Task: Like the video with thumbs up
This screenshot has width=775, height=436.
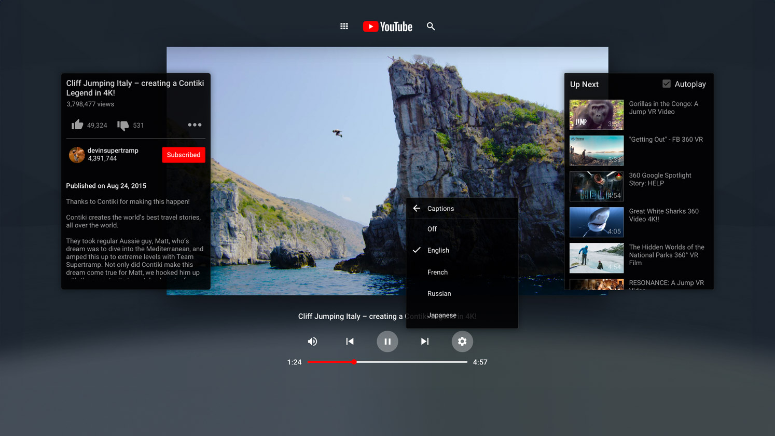Action: point(77,125)
